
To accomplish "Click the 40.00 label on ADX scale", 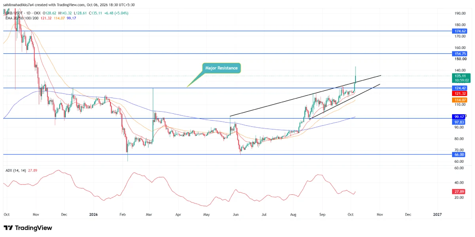I will click(x=459, y=182).
